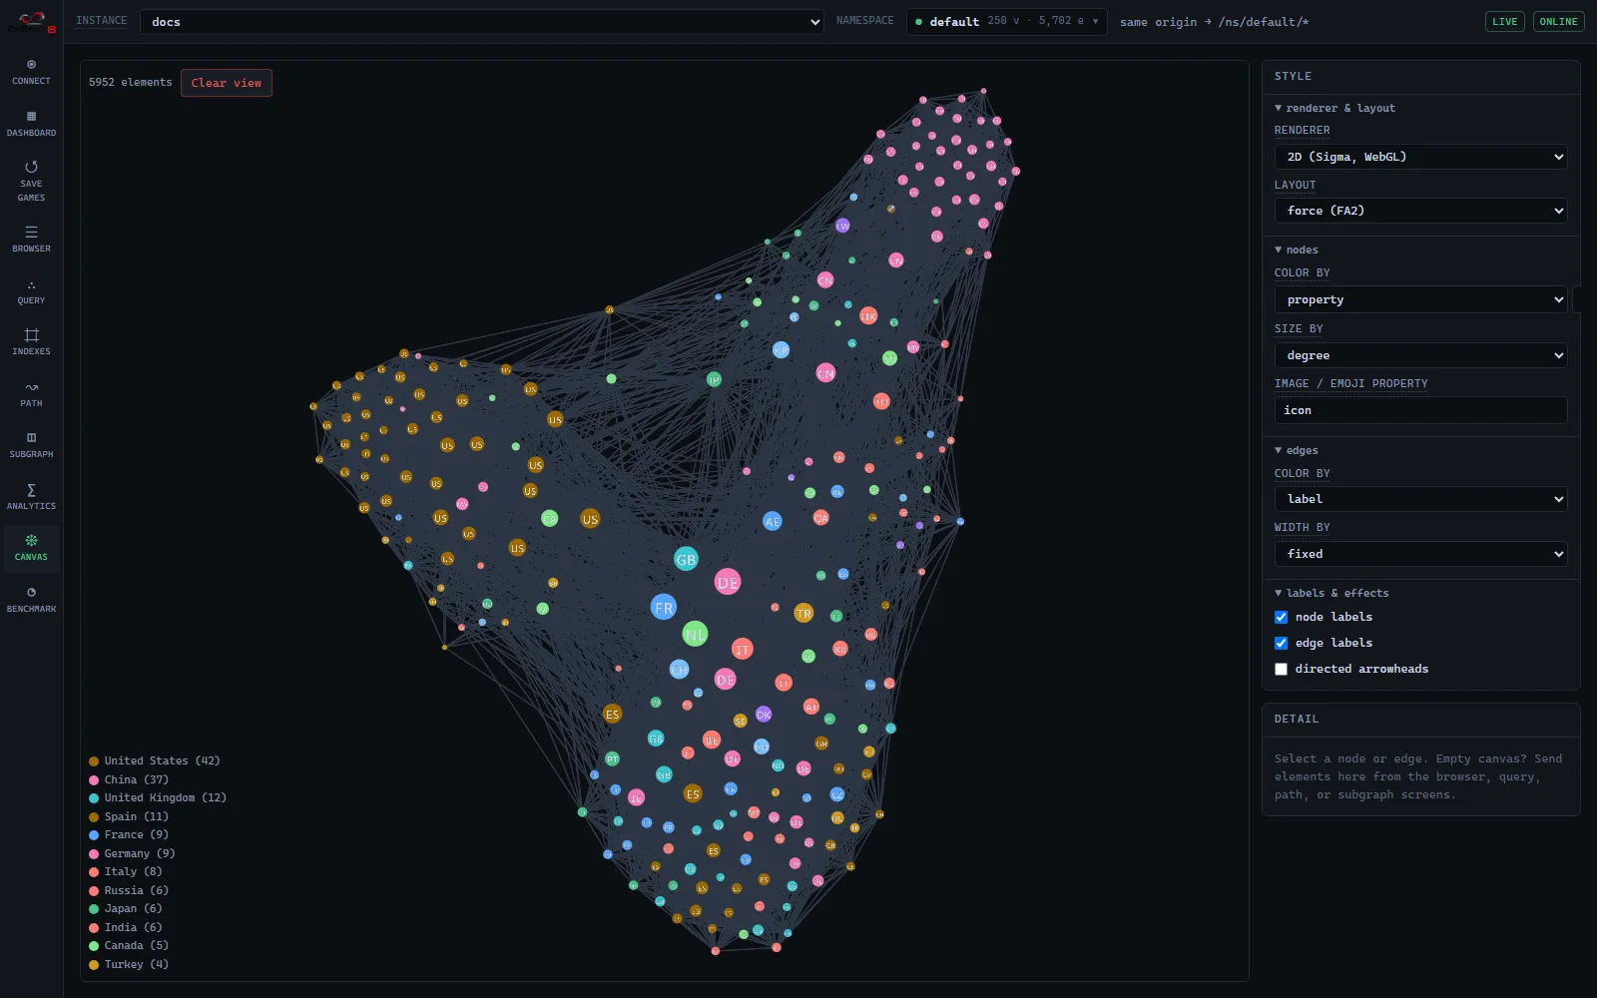Select the large FR graph node
Image resolution: width=1597 pixels, height=998 pixels.
664,607
